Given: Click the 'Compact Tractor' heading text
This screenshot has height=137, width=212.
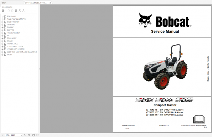Looking at the screenshot, I should pyautogui.click(x=165, y=105).
